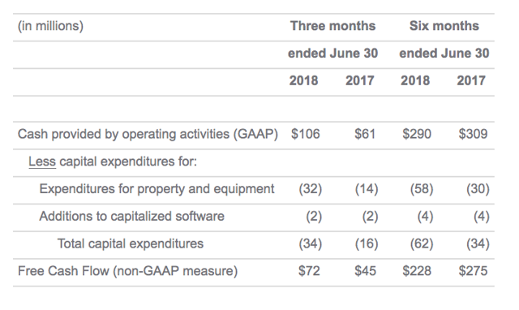The image size is (519, 310).
Task: Select the $275 free cash flow value
Action: pos(473,271)
